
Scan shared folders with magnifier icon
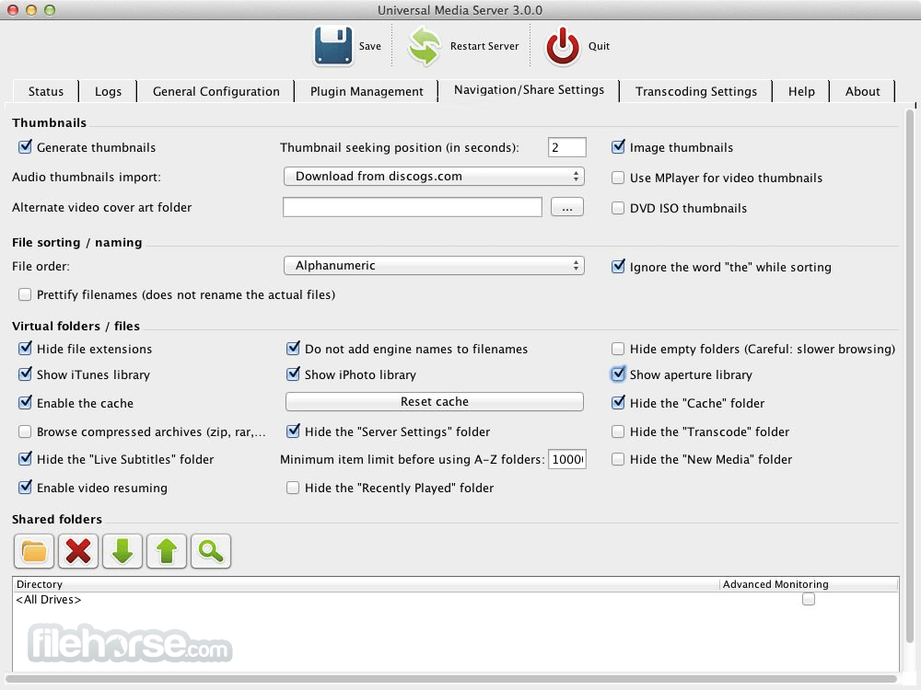point(211,551)
